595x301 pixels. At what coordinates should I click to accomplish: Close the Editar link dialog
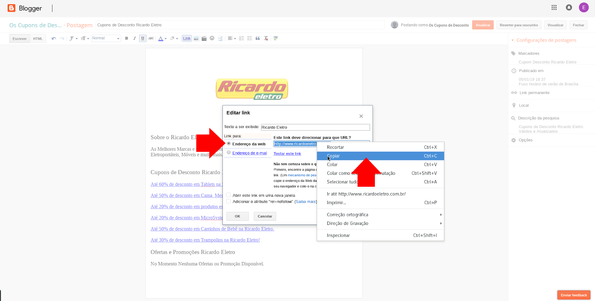[x=361, y=116]
